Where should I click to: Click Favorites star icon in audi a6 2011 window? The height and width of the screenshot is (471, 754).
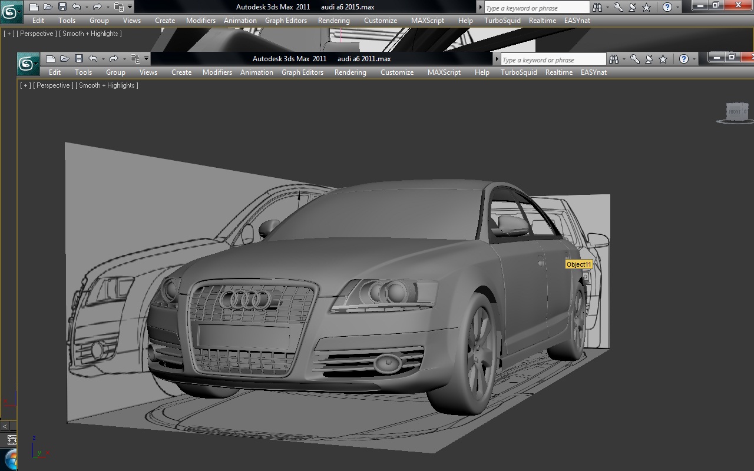[663, 59]
